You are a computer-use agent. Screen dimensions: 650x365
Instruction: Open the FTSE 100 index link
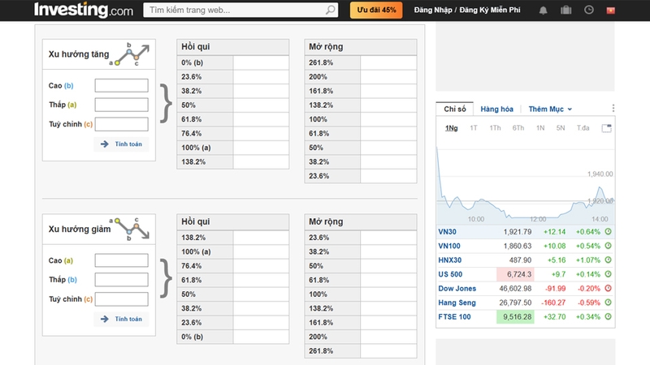click(x=454, y=317)
